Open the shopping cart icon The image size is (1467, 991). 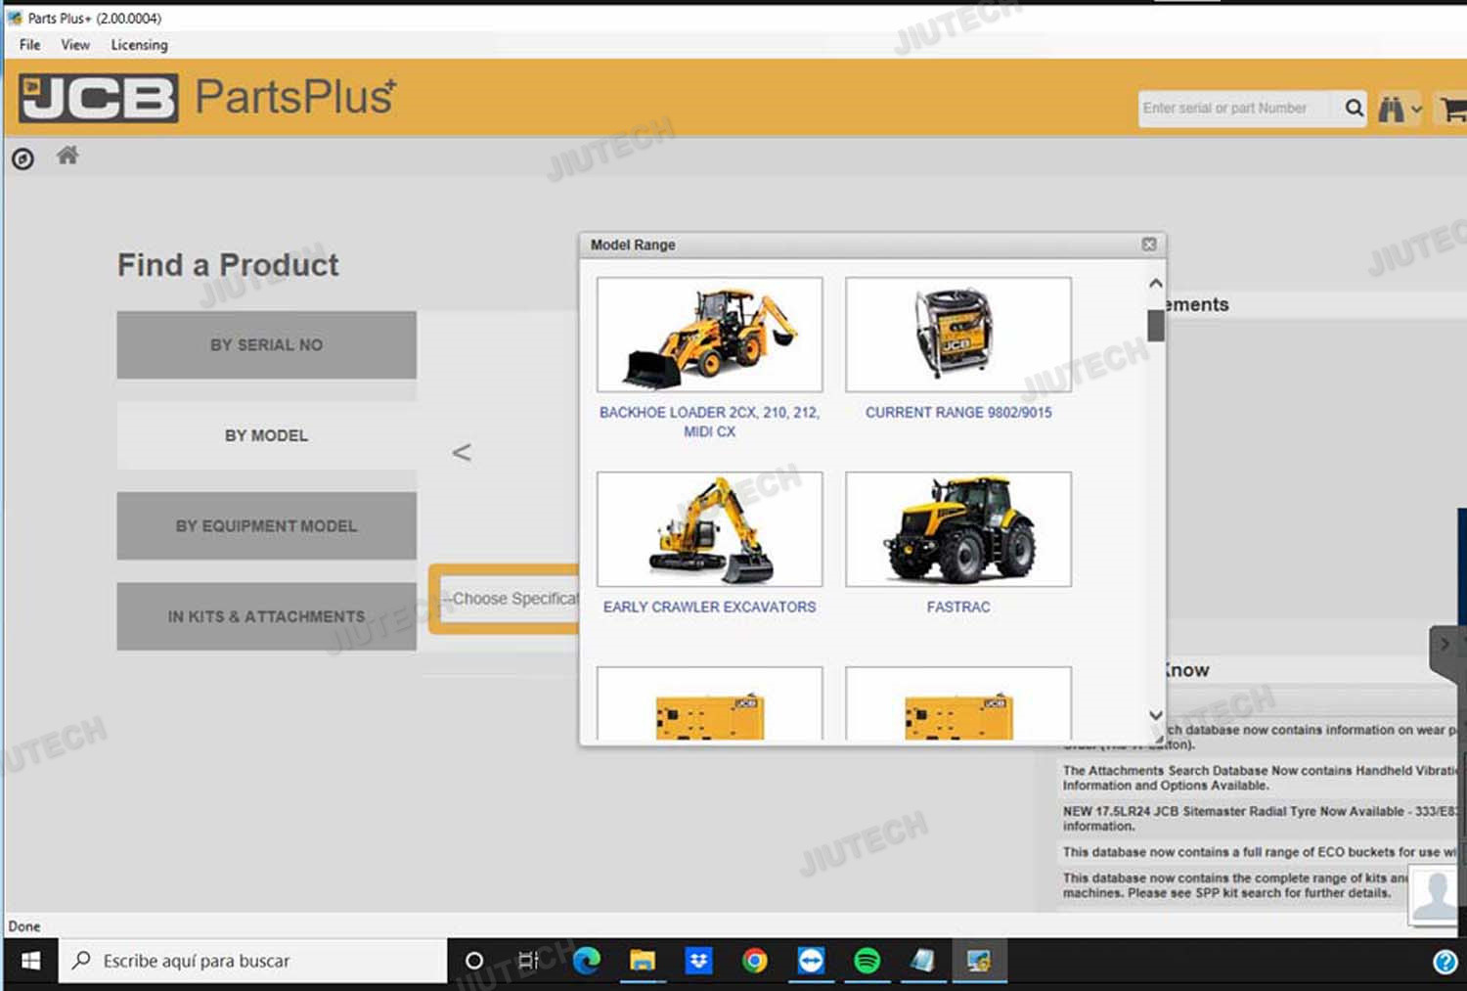tap(1453, 109)
